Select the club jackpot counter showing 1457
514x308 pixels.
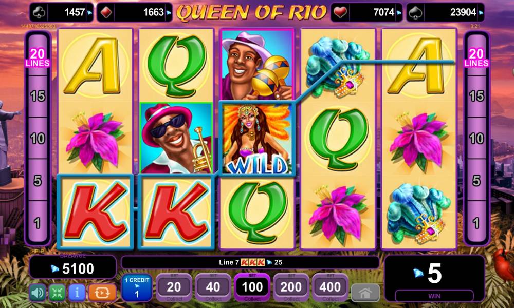tap(61, 12)
